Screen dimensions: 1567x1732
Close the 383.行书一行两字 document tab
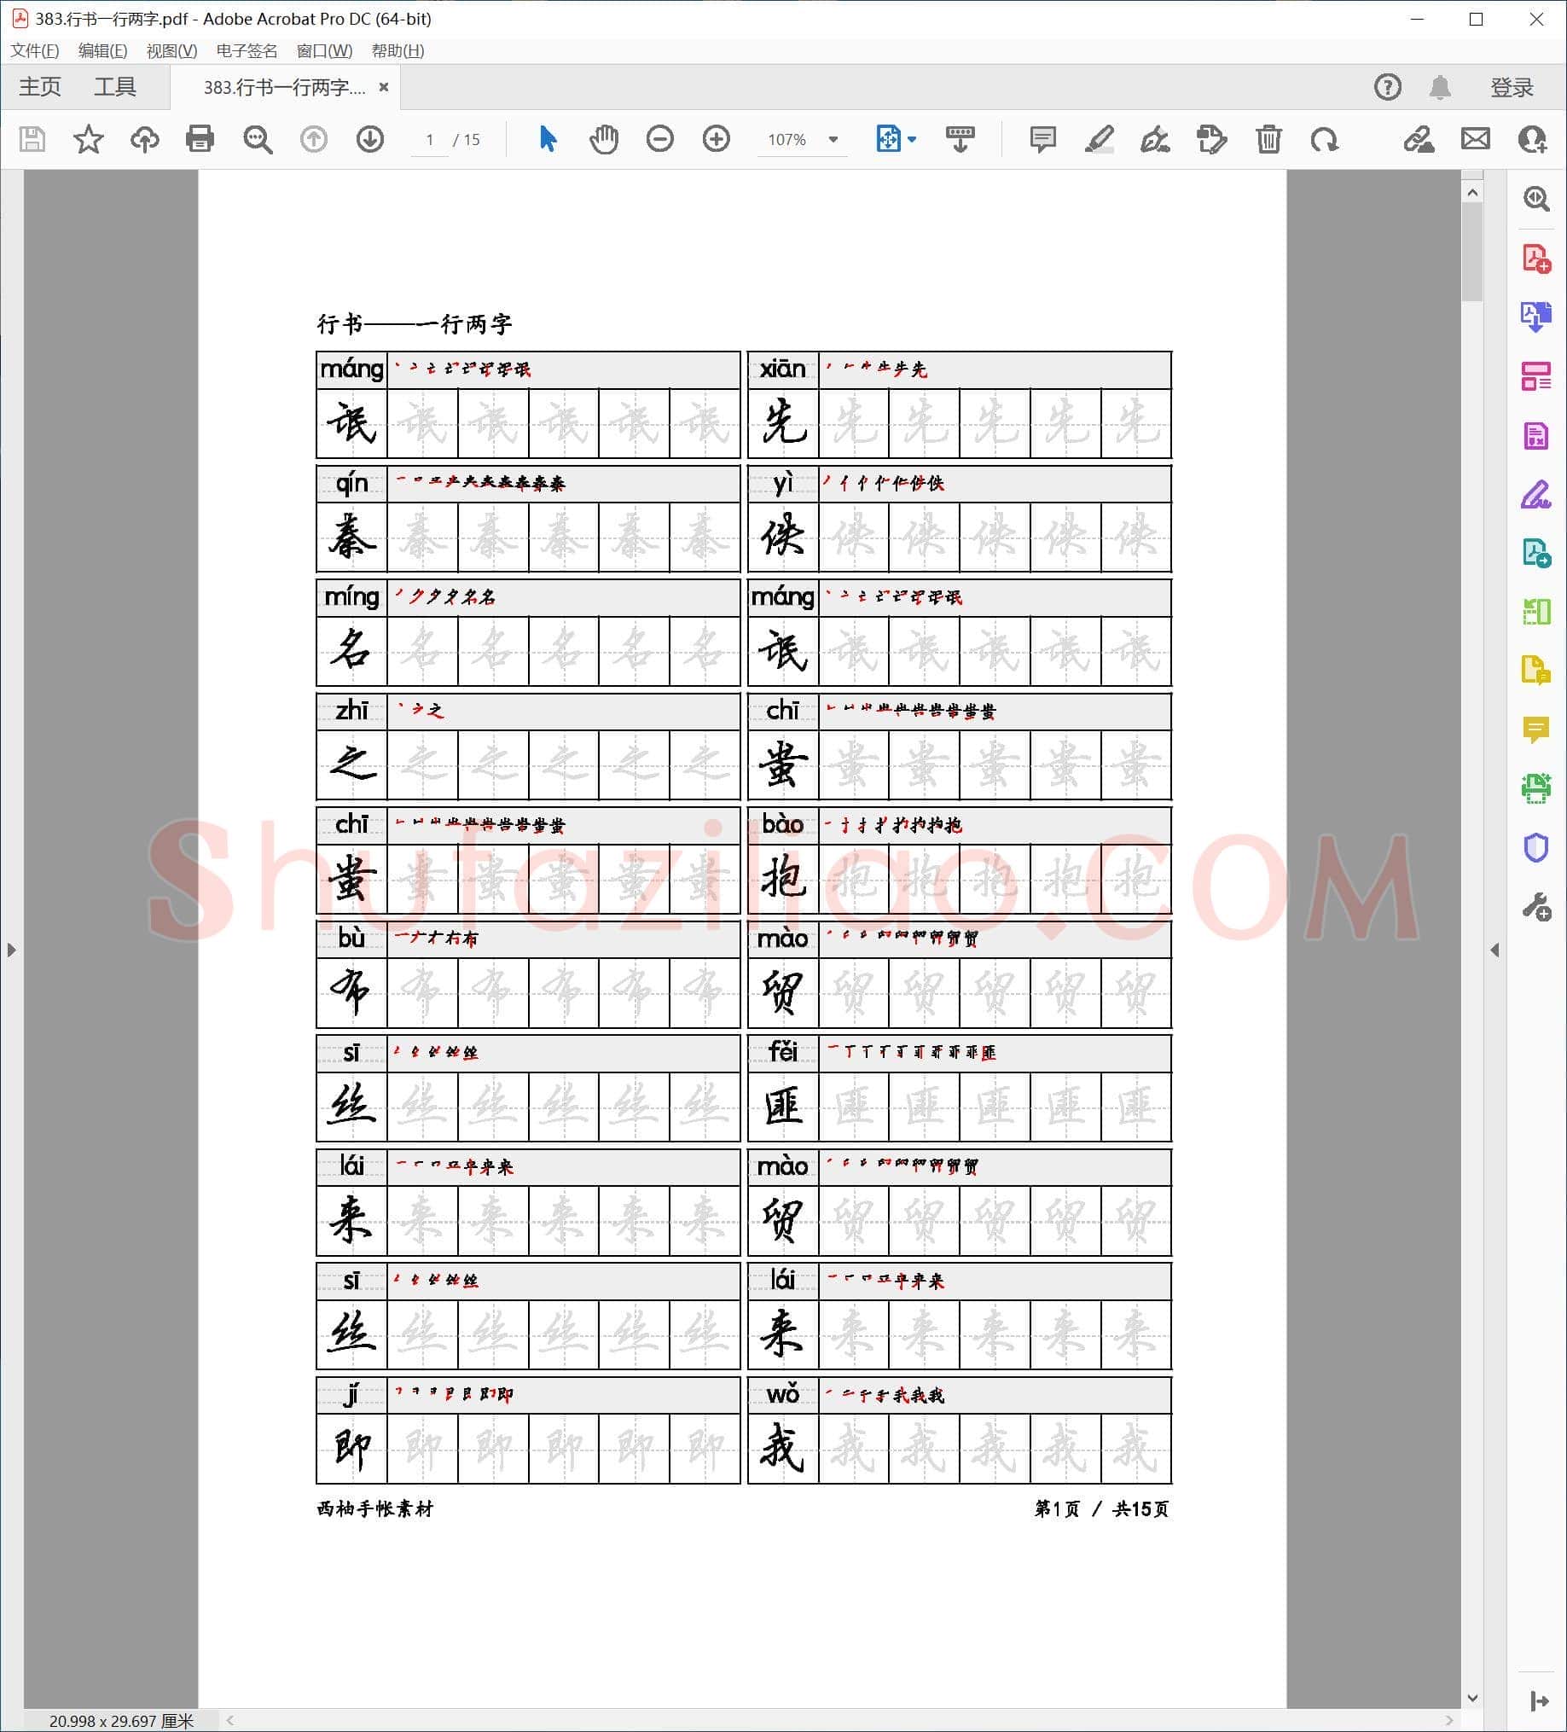(x=384, y=87)
